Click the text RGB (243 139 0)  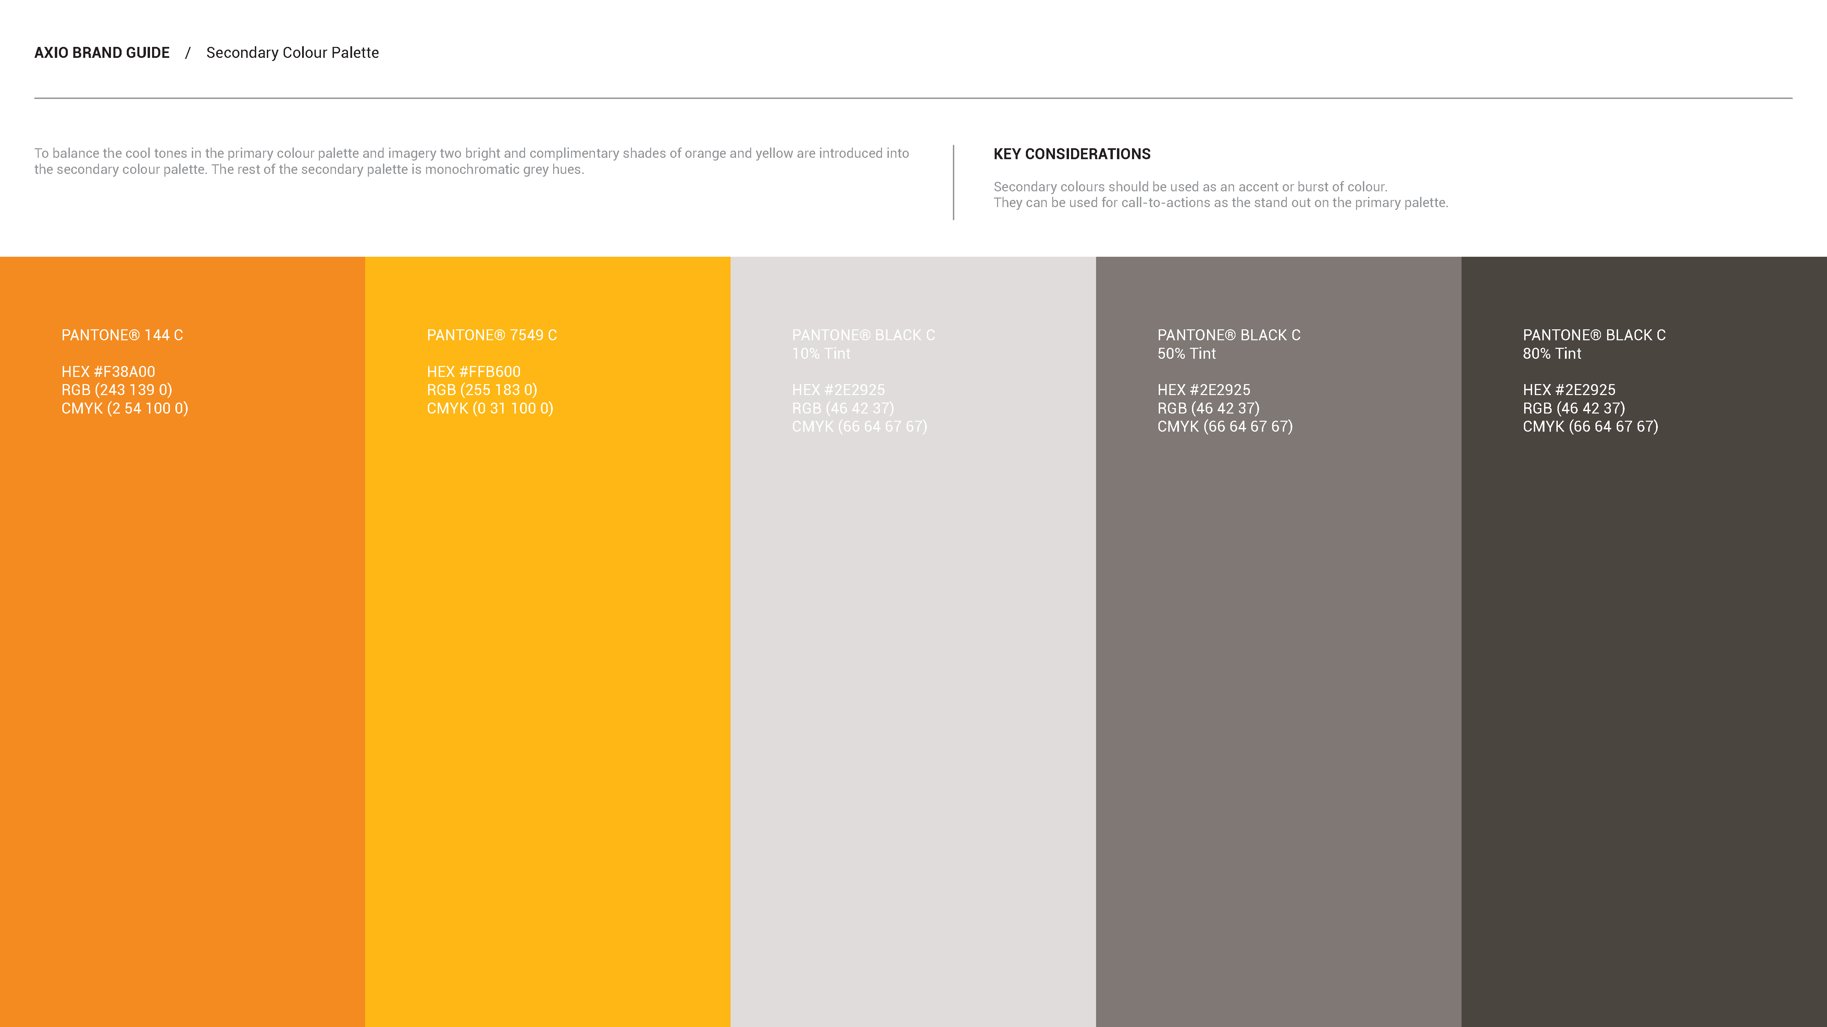(117, 391)
